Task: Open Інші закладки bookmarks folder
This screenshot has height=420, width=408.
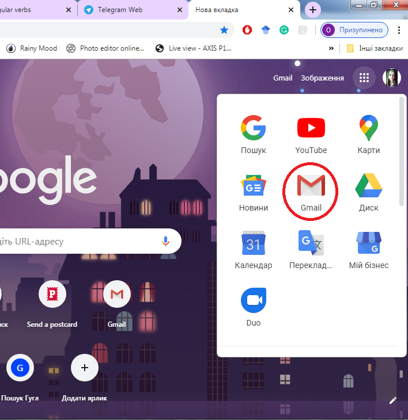Action: click(x=375, y=48)
